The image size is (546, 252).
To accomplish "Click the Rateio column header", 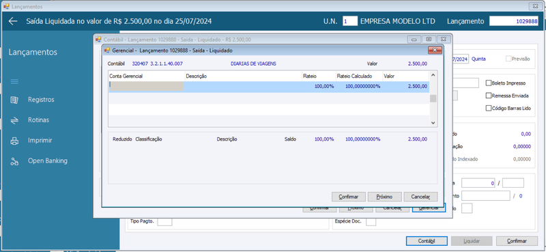I will 319,76.
